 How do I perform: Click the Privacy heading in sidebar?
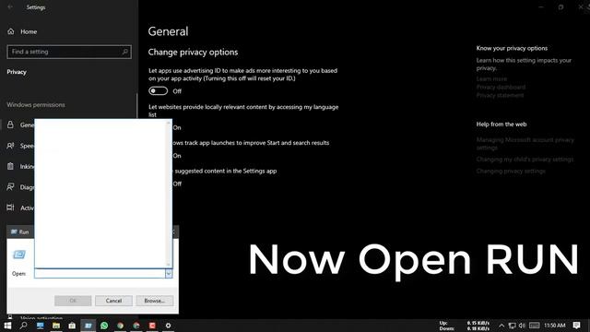point(17,72)
